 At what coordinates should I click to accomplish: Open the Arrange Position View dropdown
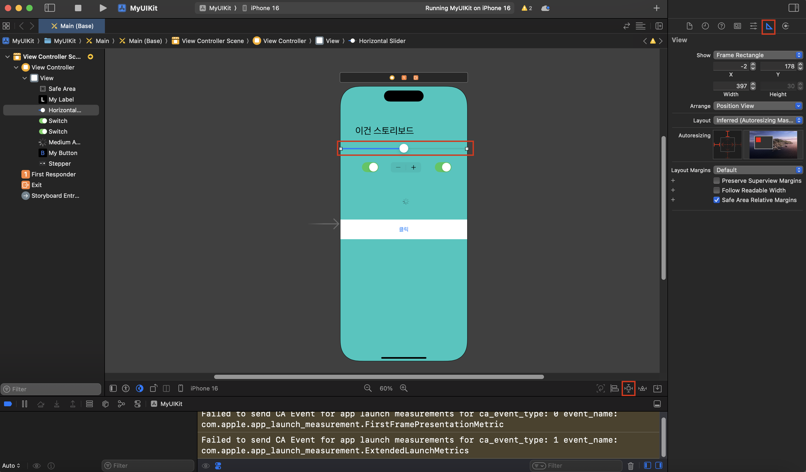coord(758,106)
